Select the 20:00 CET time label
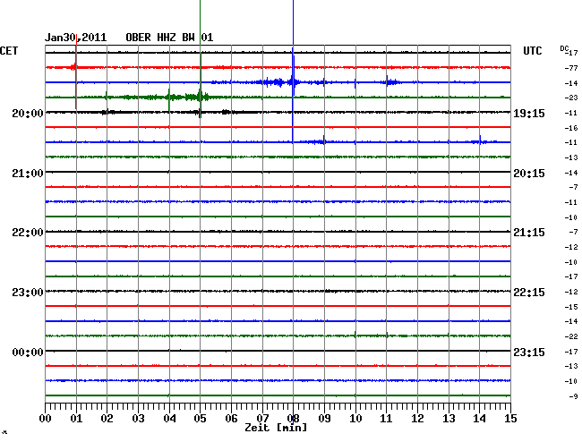The width and height of the screenshot is (582, 442). 28,113
